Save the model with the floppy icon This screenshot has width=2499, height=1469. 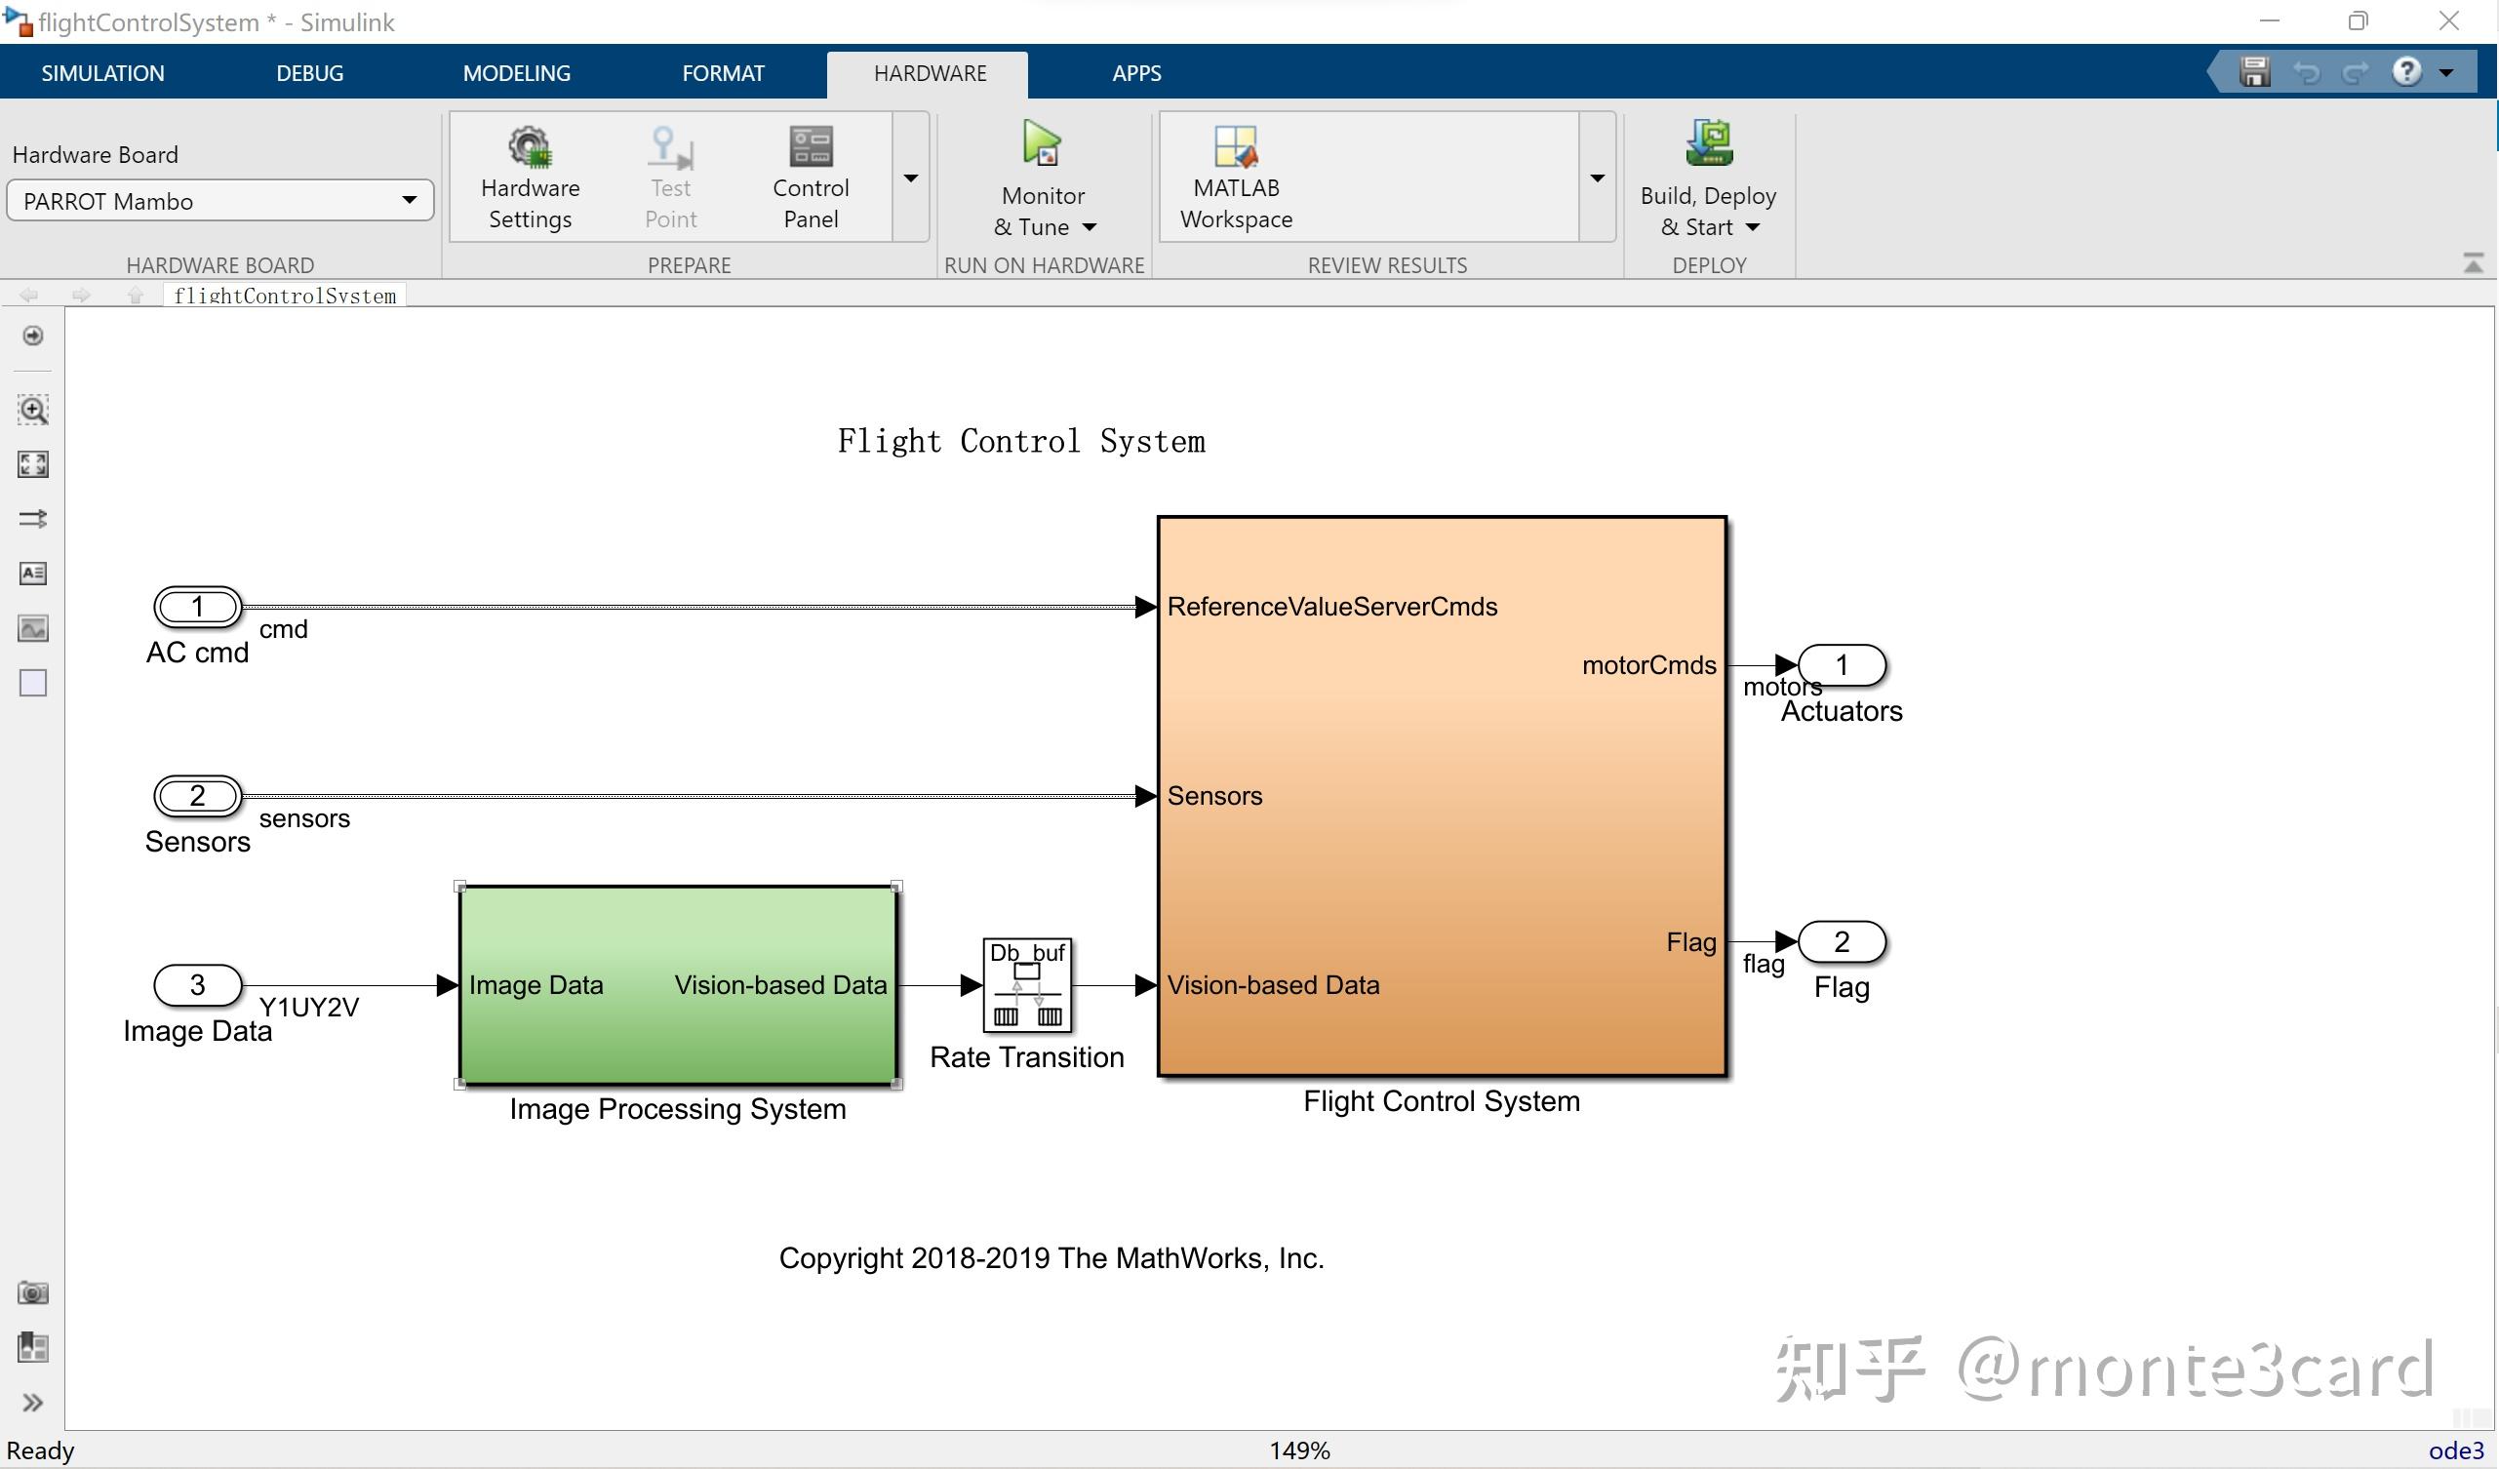click(2254, 72)
